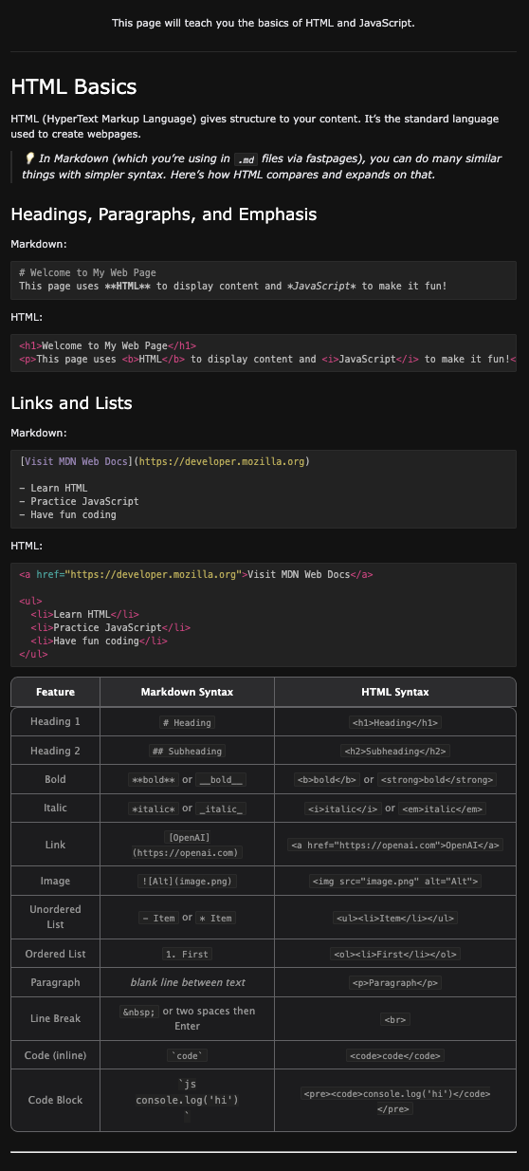Click the "Headings, Paragraphs, and Emphasis" heading
529x1171 pixels.
click(164, 214)
